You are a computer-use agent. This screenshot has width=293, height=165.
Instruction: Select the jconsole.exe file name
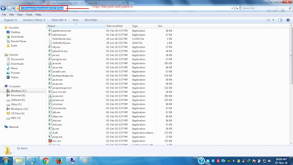coord(59,108)
